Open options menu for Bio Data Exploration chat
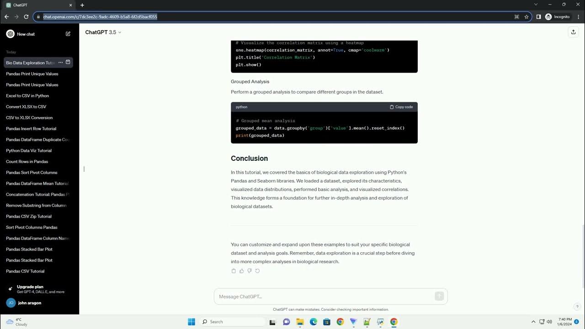Viewport: 585px width, 329px height. 60,63
